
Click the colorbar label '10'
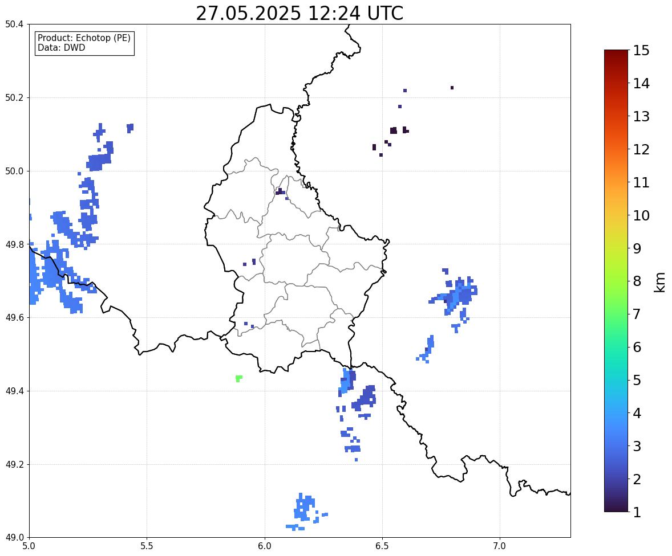pos(641,215)
